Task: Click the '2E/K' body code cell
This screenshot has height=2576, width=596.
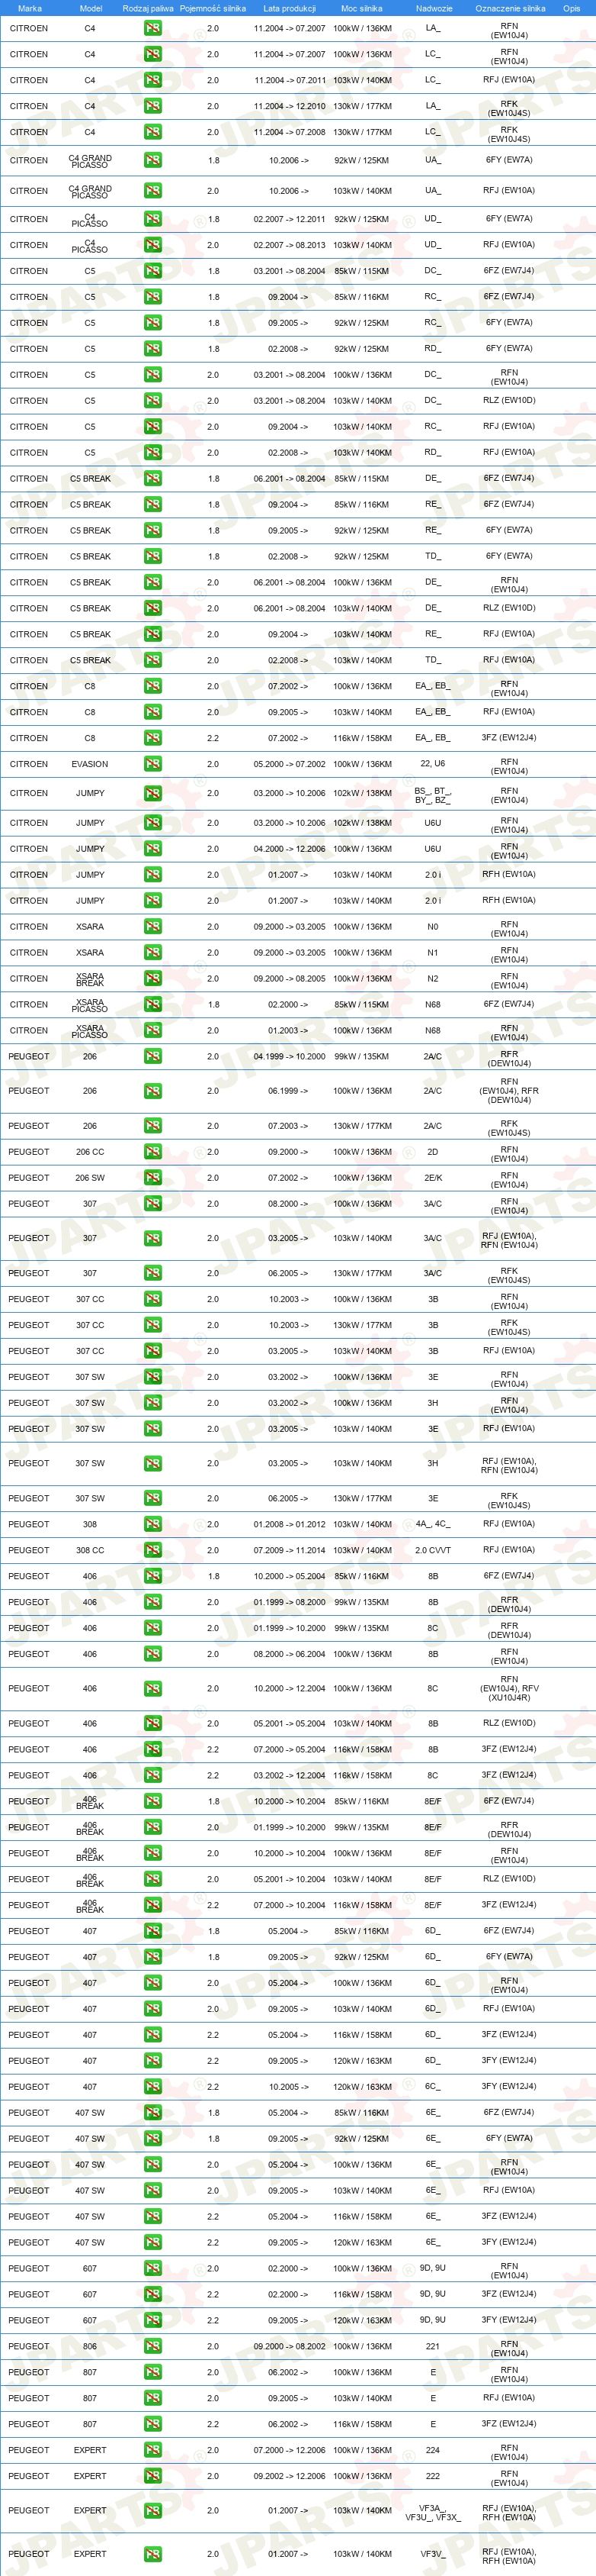Action: tap(432, 1178)
